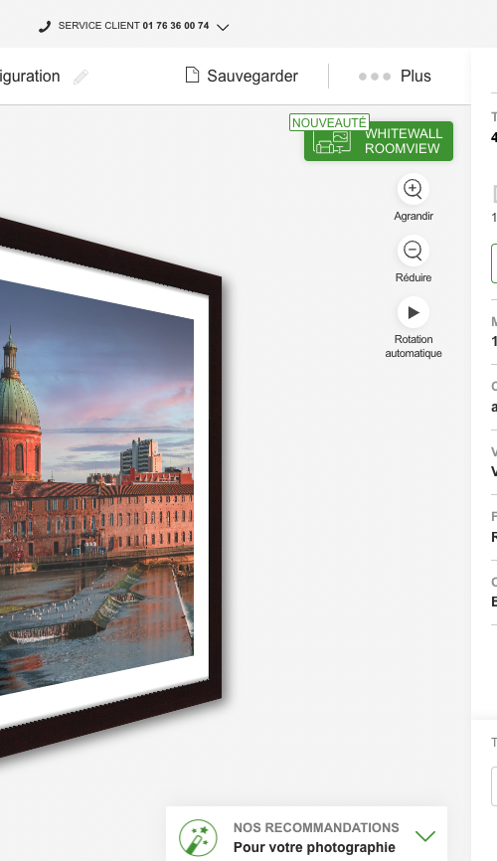Screen dimensions: 497x861
Task: Click the magic wand recommendations icon
Action: point(198,838)
